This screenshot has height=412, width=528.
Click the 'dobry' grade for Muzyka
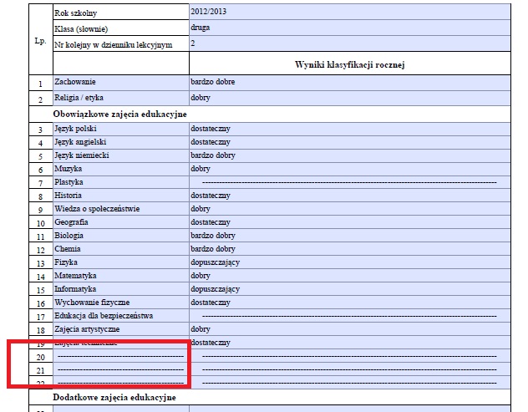click(x=350, y=169)
